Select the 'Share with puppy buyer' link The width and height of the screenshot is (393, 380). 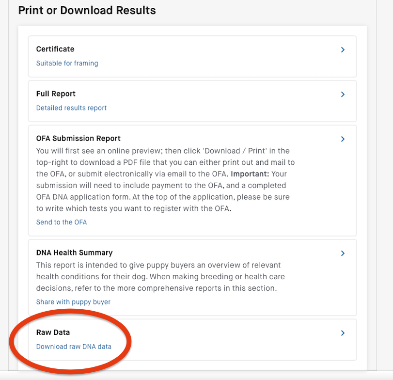tap(73, 301)
